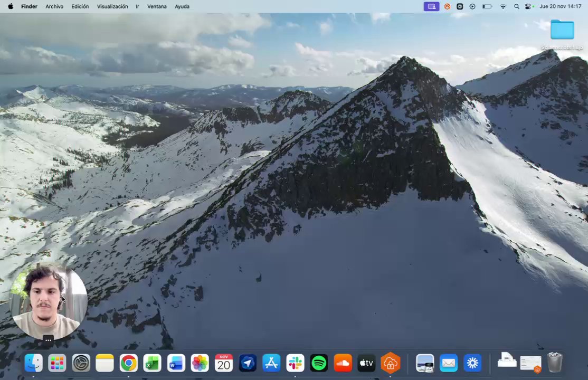
Task: Open the Photos app icon
Action: (200, 363)
